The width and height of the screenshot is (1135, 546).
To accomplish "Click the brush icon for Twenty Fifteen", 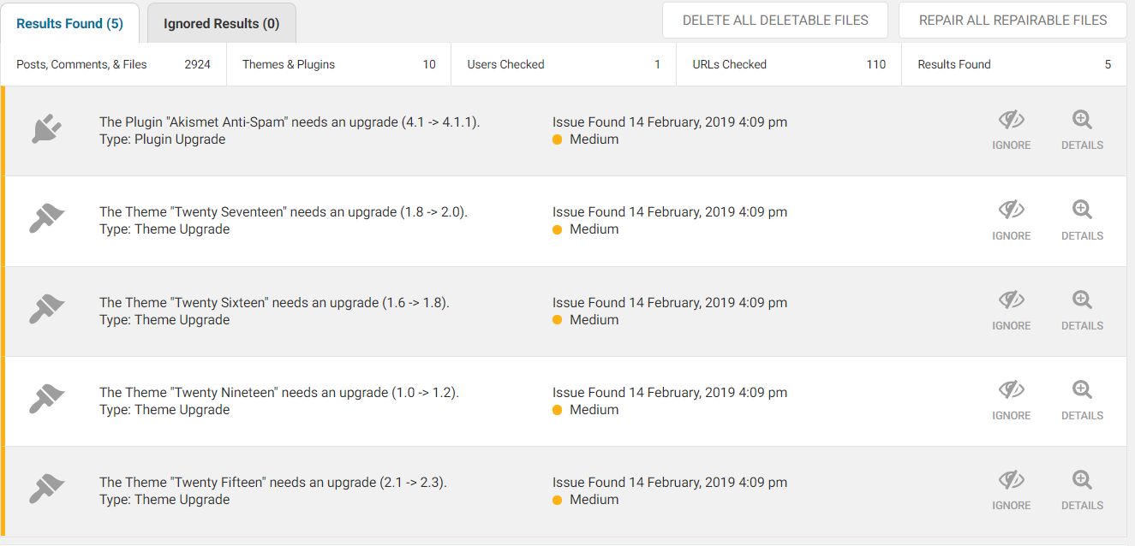I will (46, 490).
